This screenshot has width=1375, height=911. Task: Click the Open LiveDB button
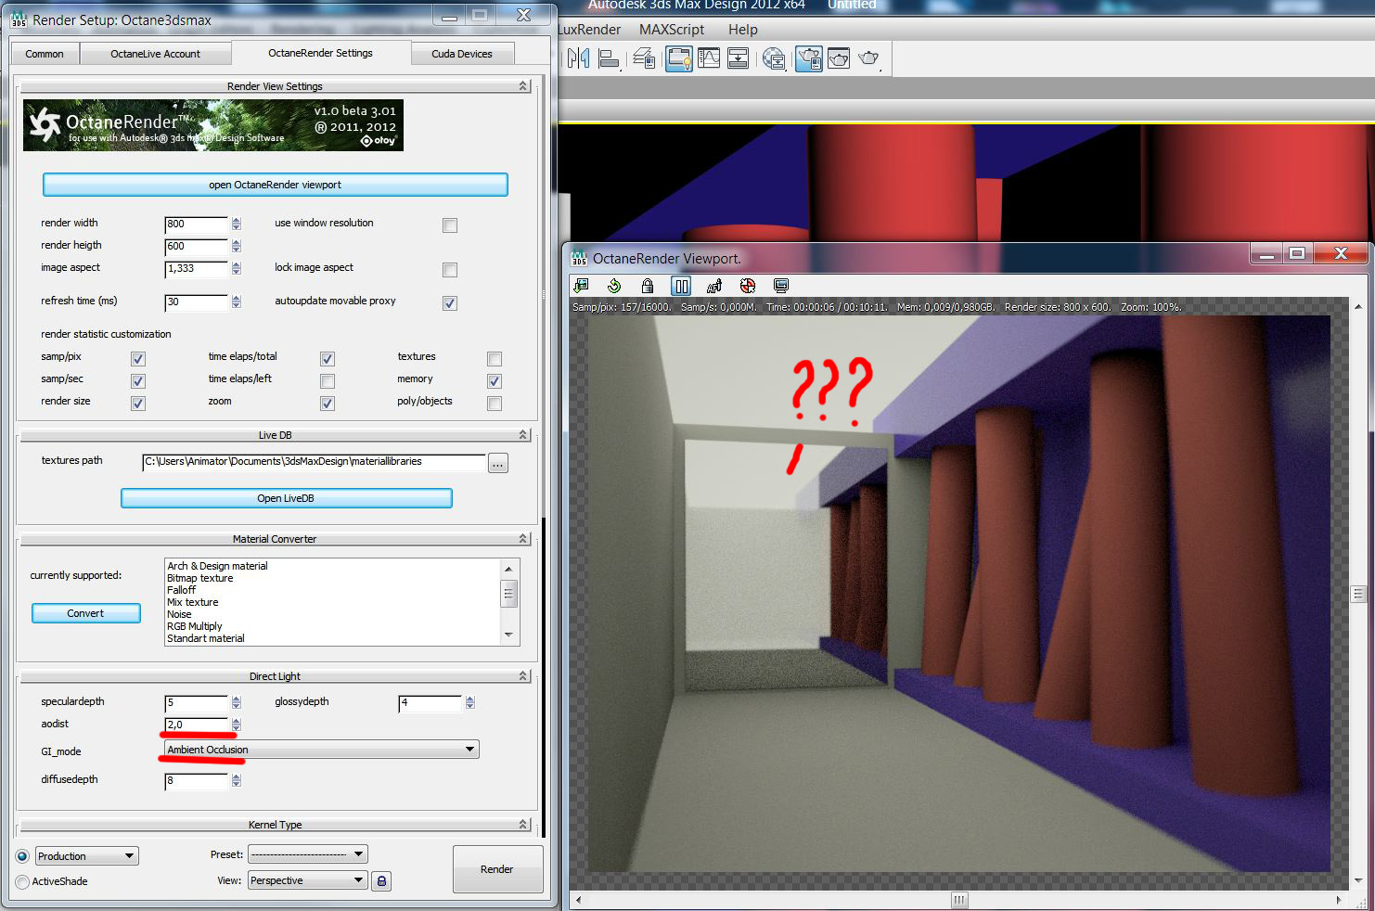[x=286, y=498]
